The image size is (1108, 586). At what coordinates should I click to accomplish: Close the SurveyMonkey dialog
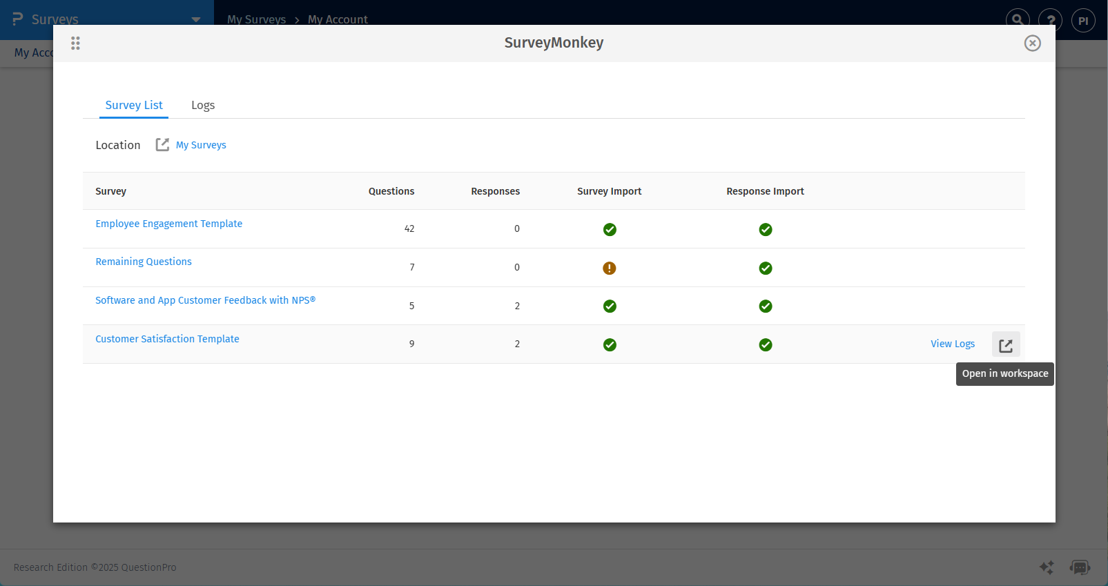coord(1032,43)
